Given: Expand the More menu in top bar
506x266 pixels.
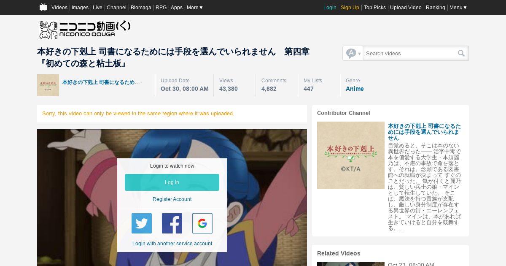Looking at the screenshot, I should 195,8.
